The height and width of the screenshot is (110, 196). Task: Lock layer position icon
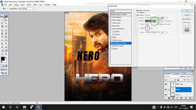(175, 80)
